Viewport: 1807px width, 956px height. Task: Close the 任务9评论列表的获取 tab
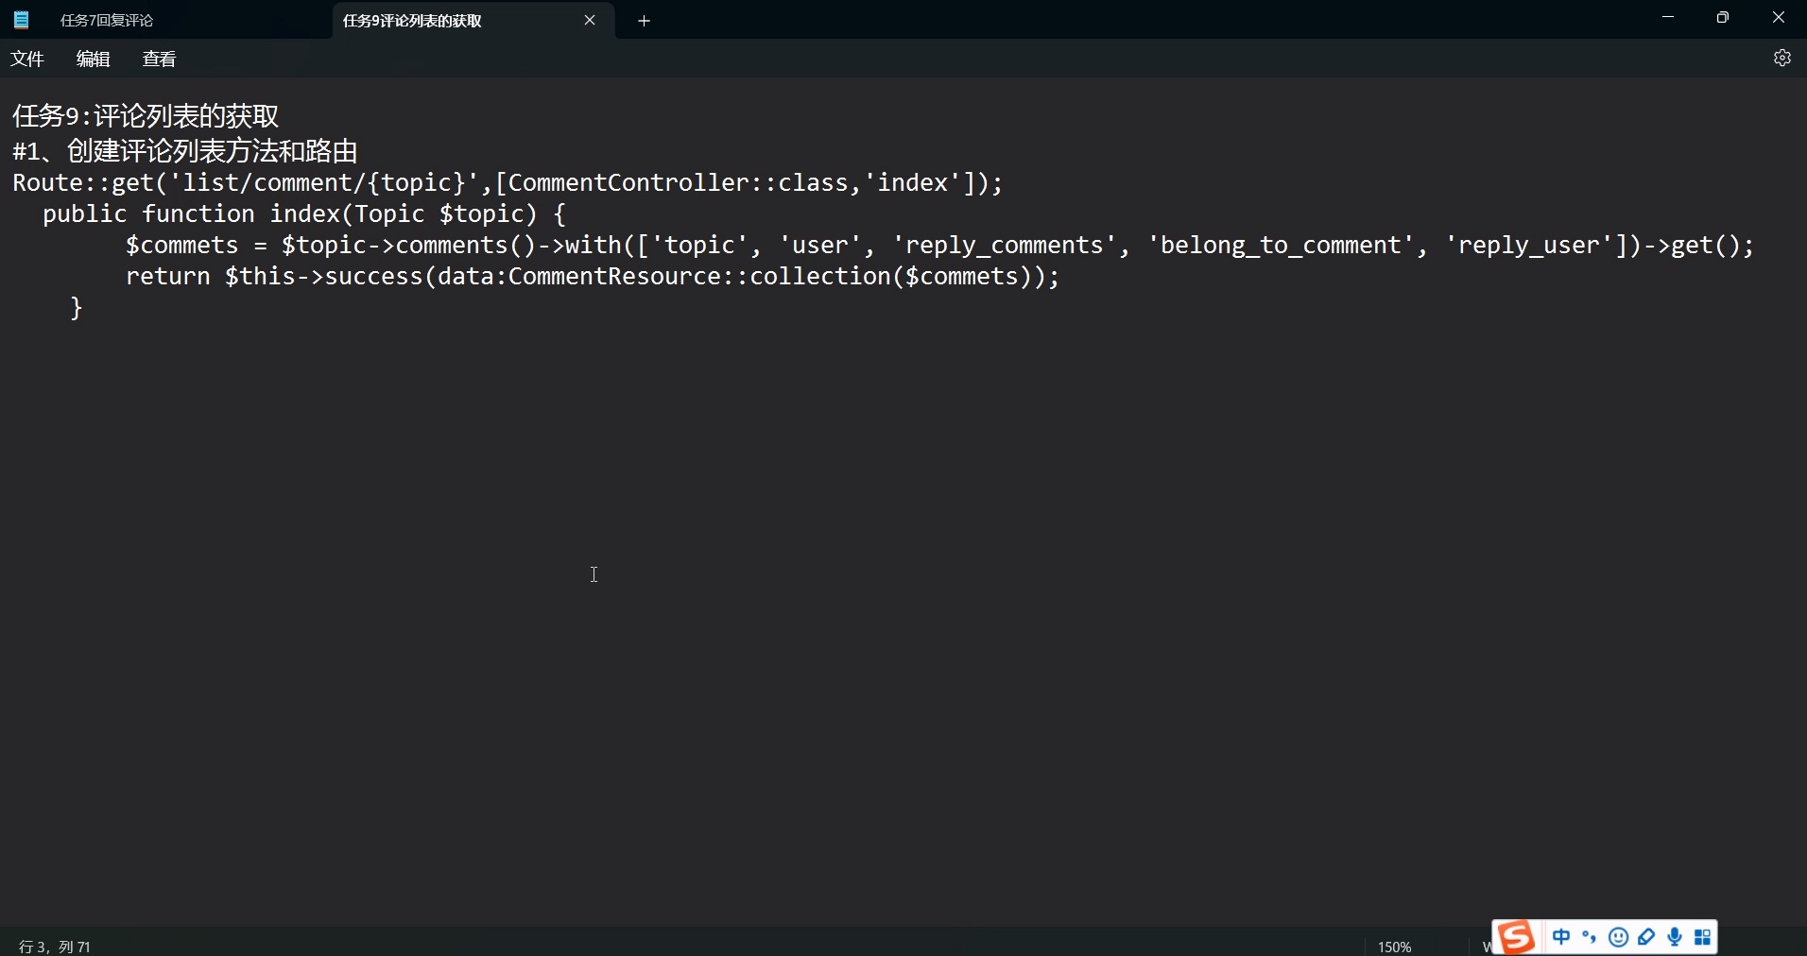pos(590,20)
